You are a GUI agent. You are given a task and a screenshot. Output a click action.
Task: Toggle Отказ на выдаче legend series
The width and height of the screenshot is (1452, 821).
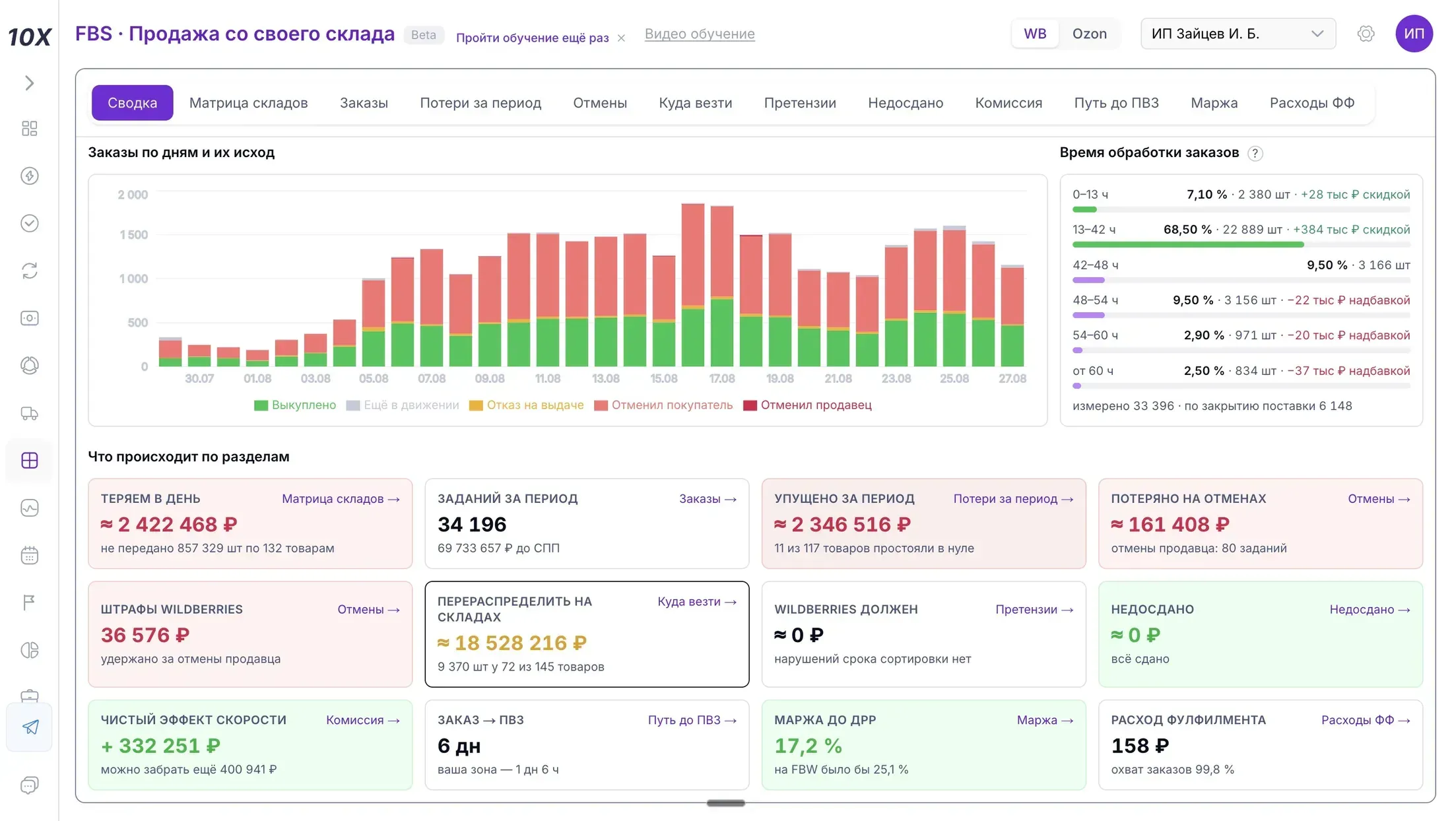pos(526,405)
